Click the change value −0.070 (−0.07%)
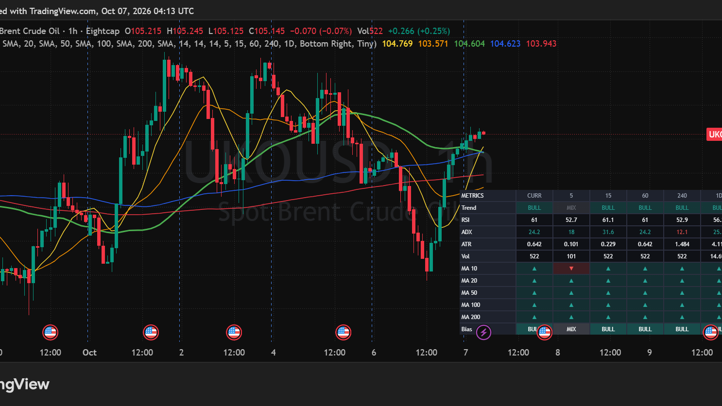The width and height of the screenshot is (722, 406). coord(321,31)
